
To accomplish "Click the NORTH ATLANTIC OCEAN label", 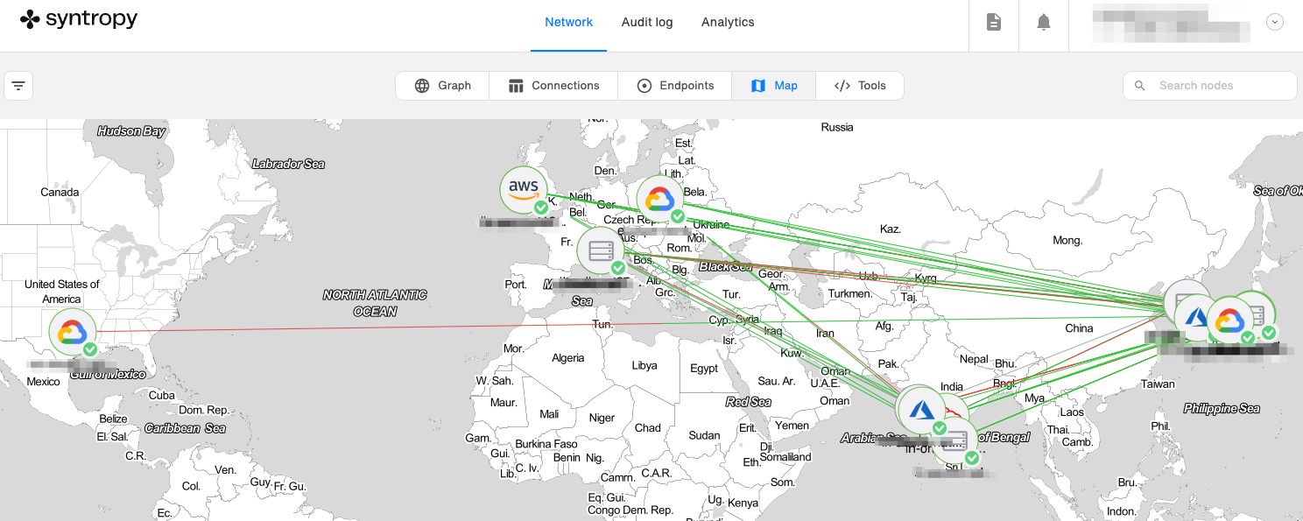I will [x=375, y=303].
